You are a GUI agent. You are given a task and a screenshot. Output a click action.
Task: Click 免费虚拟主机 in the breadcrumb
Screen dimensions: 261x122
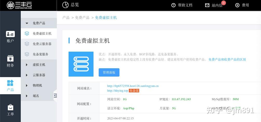tap(106, 18)
